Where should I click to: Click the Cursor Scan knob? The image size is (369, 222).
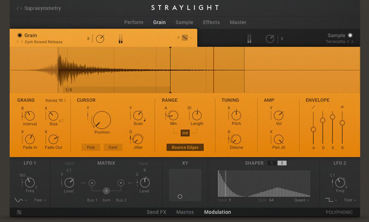[138, 116]
